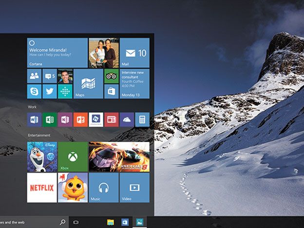Open the People tile
304x228 pixels.
[34, 76]
